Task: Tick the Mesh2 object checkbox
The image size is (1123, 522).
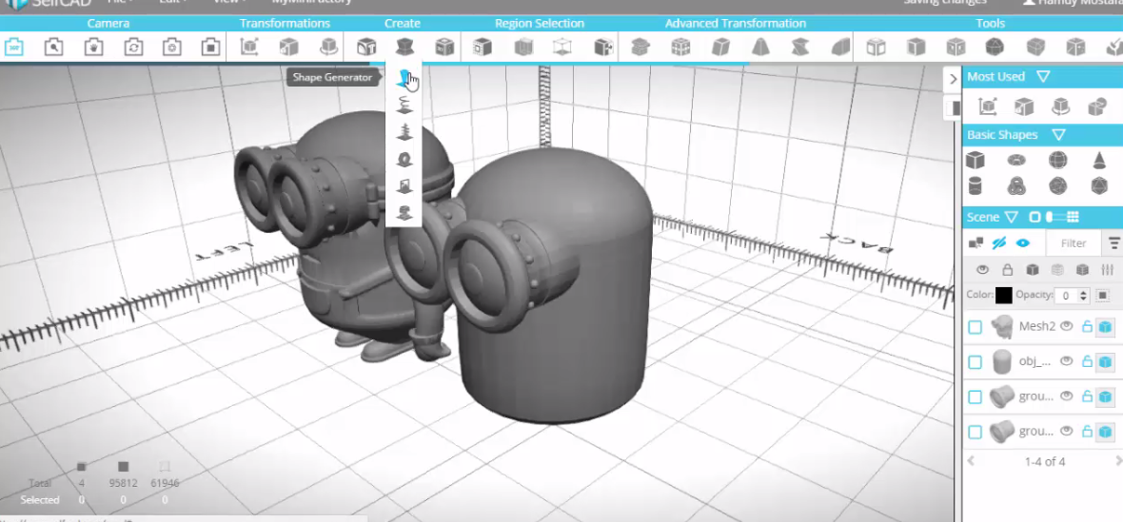Action: (x=975, y=327)
